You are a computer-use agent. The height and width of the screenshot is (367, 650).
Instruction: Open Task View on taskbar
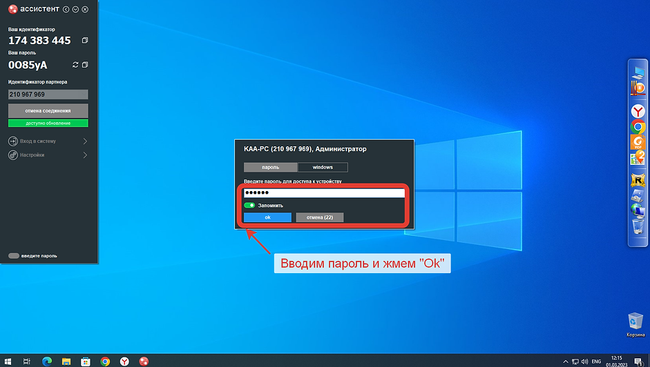(26, 361)
